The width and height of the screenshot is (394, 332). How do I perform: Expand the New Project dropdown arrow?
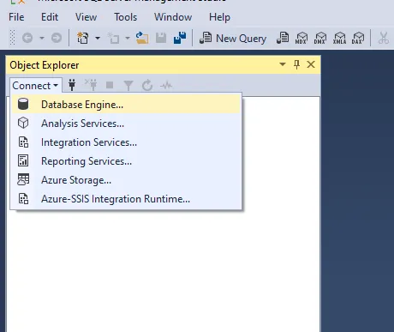98,38
